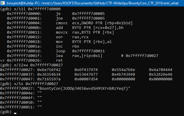Click the 'je' jump target address
The width and height of the screenshot is (184, 116).
pyautogui.click(x=89, y=14)
